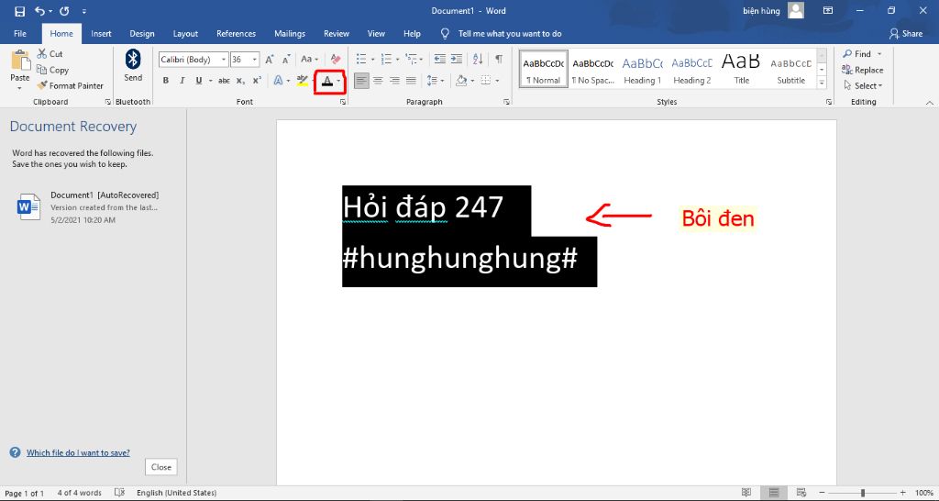
Task: Open the numbering list dropdown arrow
Action: tap(397, 60)
